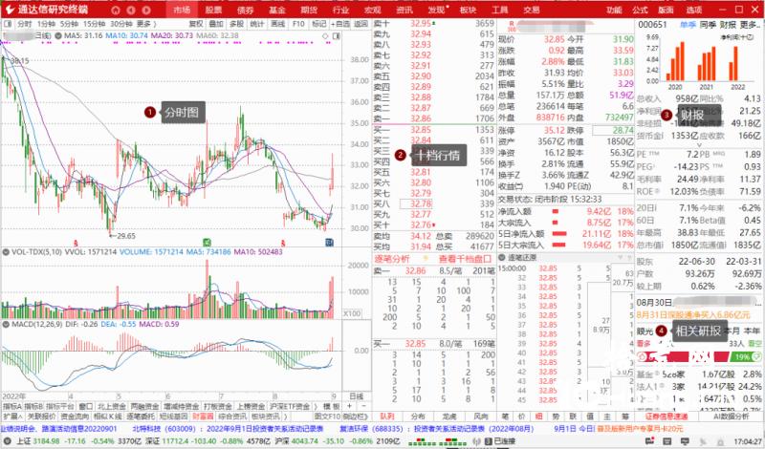Click the signal connection icon in status bar
The image size is (765, 449).
(x=475, y=441)
